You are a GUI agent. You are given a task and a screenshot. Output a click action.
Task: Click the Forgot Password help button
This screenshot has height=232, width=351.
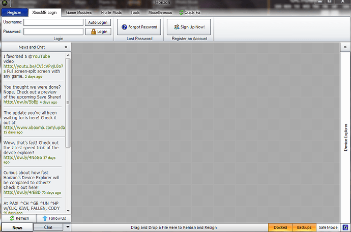coord(139,27)
